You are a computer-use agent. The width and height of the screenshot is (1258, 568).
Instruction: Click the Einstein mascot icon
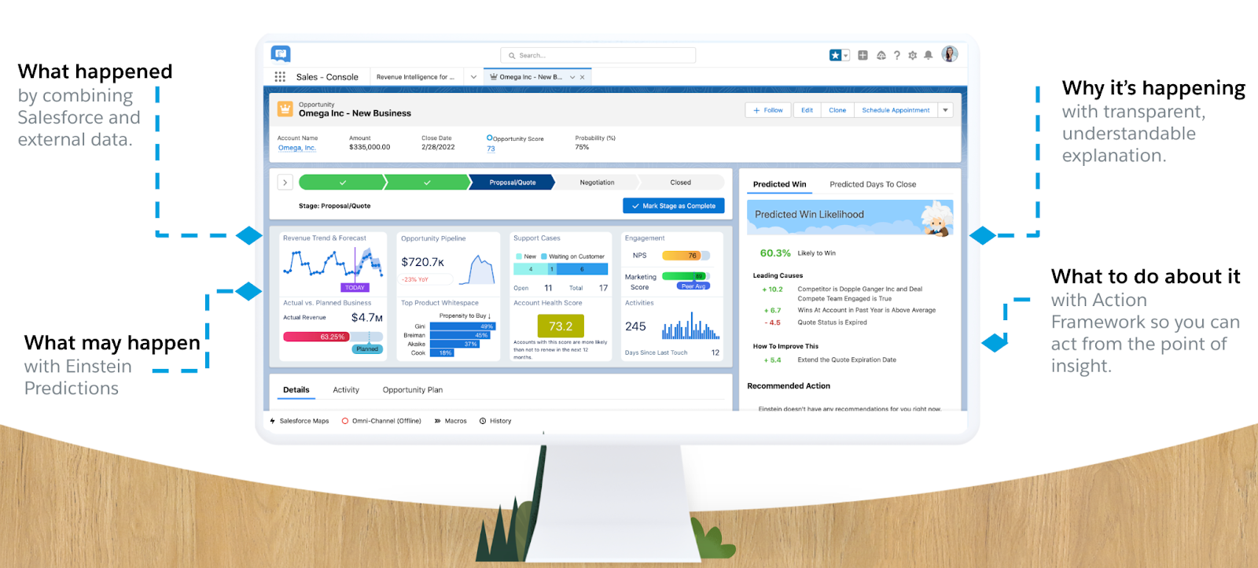[x=936, y=218]
